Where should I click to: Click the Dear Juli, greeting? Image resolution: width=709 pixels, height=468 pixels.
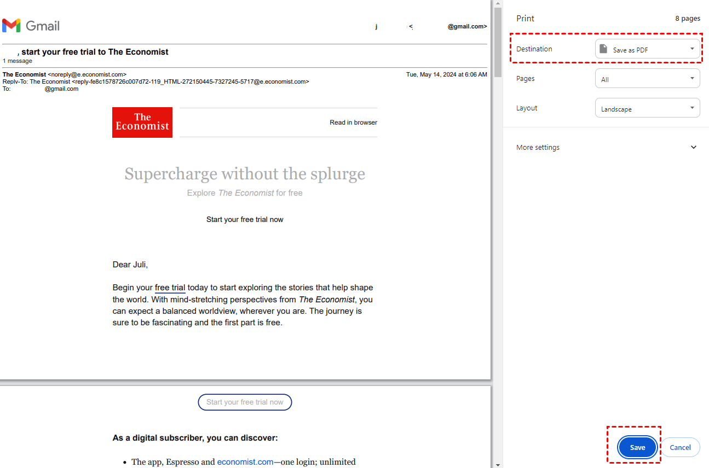click(130, 265)
